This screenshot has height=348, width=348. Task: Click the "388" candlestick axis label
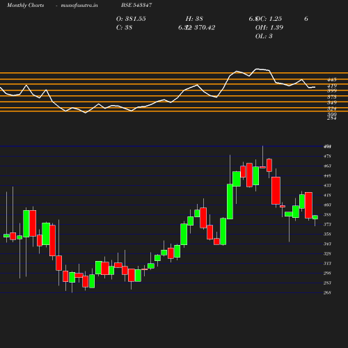[327, 215]
